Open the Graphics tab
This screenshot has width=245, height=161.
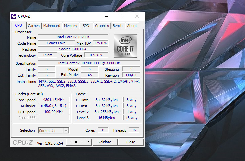point(102,26)
